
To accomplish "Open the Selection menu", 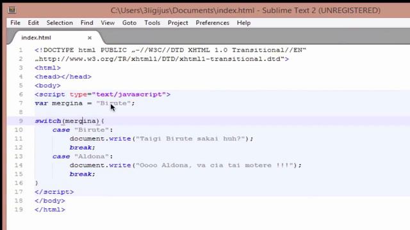I will (60, 23).
